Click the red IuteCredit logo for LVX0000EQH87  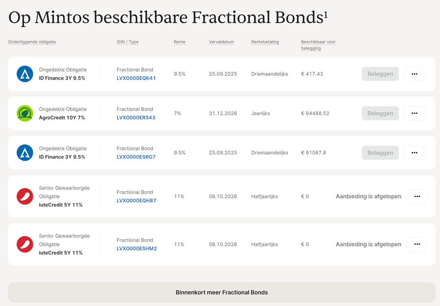coord(25,196)
